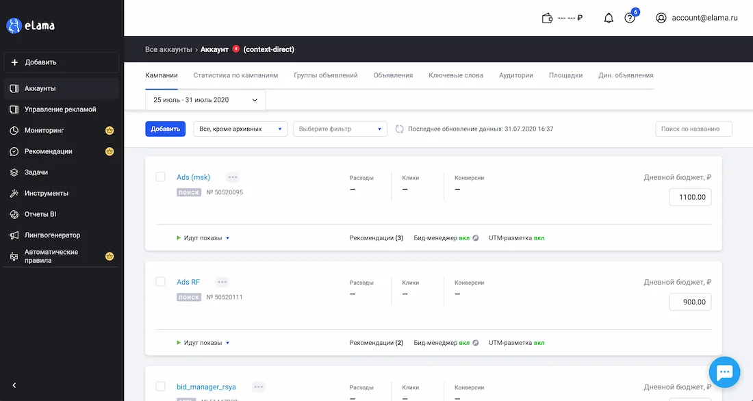Switch to the Ключевые слова tab
The height and width of the screenshot is (401, 753).
(x=456, y=75)
